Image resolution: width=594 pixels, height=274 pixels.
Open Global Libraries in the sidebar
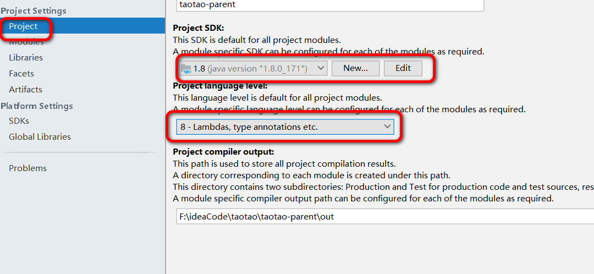coord(40,137)
